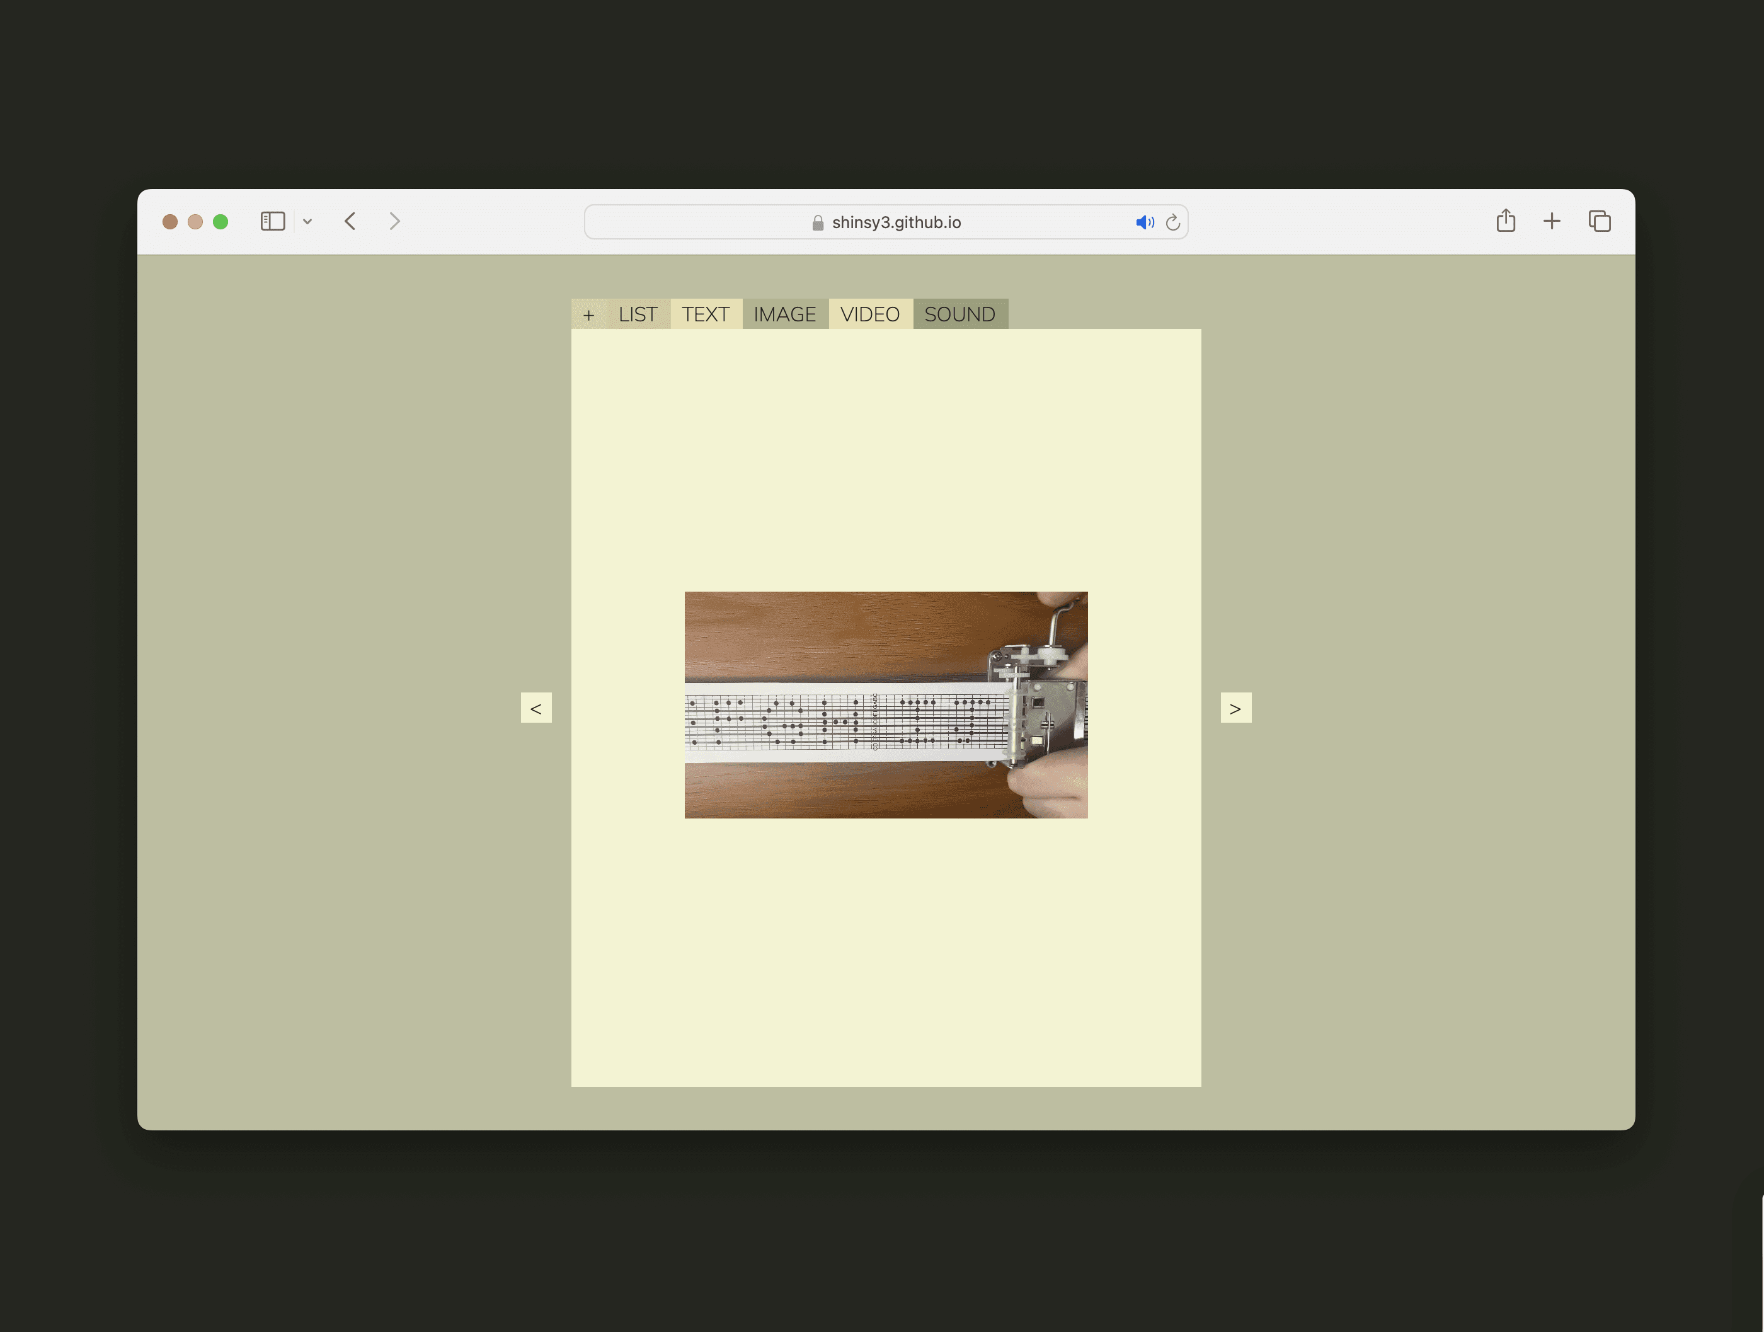Screen dimensions: 1764x1332
Task: Click the music box video thumbnail
Action: point(885,704)
